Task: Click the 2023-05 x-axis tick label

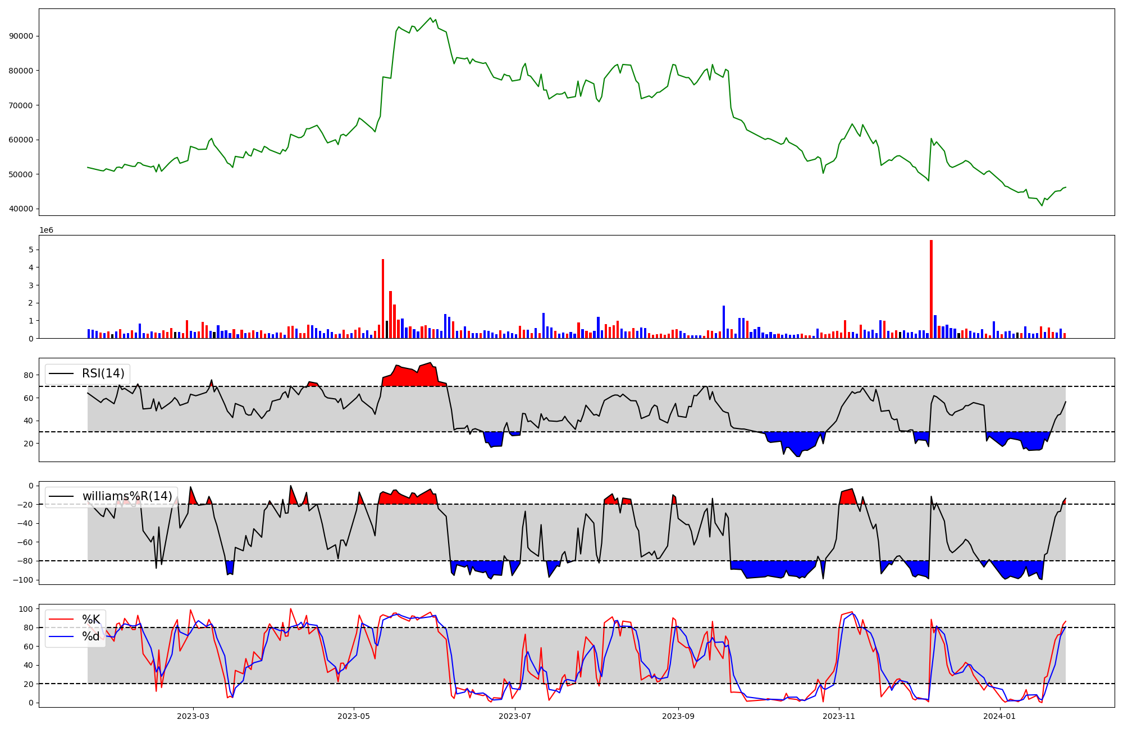Action: click(x=354, y=716)
